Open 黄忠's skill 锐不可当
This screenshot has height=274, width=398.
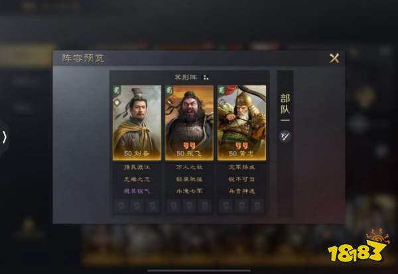(241, 179)
